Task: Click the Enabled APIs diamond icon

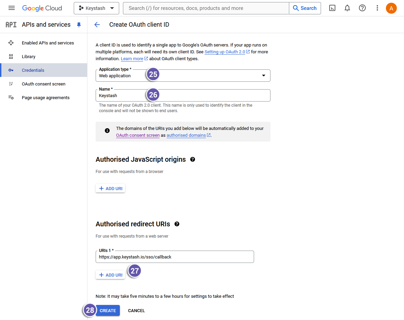Action: tap(11, 43)
